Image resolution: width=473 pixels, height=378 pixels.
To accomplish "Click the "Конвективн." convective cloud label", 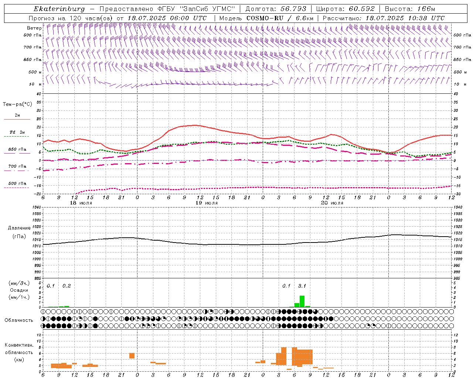I will pos(19,345).
